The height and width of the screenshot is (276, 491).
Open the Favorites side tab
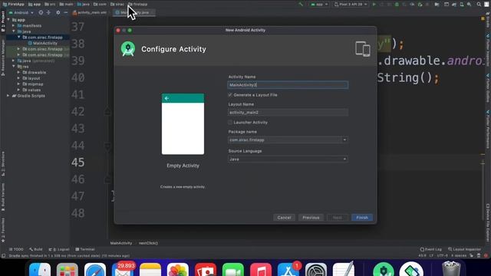pyautogui.click(x=3, y=230)
